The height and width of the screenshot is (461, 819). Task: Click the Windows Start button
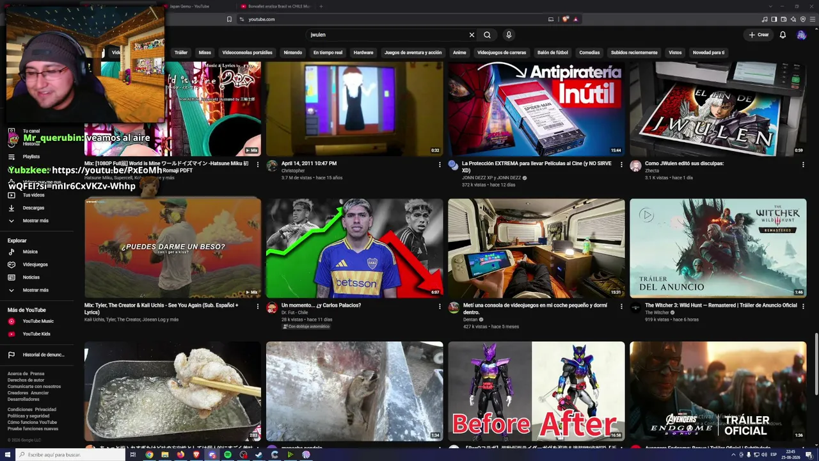pos(6,455)
